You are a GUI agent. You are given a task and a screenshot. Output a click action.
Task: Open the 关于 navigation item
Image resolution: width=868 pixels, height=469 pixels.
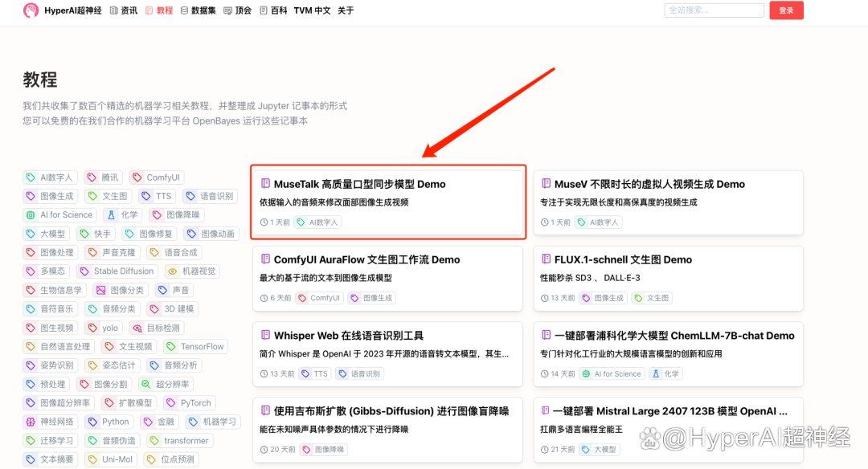click(x=346, y=10)
